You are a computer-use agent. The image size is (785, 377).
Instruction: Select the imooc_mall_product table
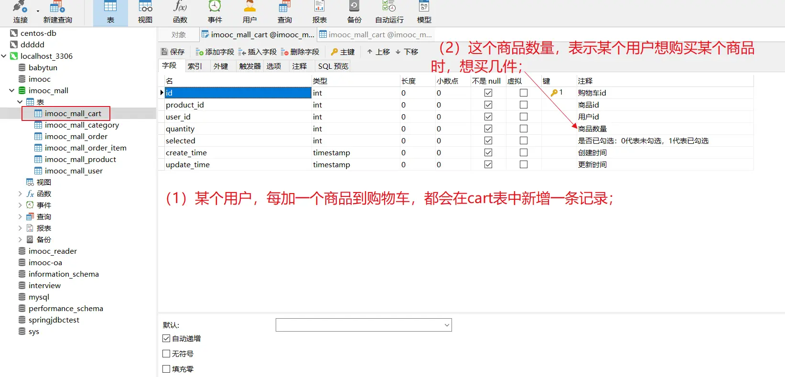click(80, 159)
